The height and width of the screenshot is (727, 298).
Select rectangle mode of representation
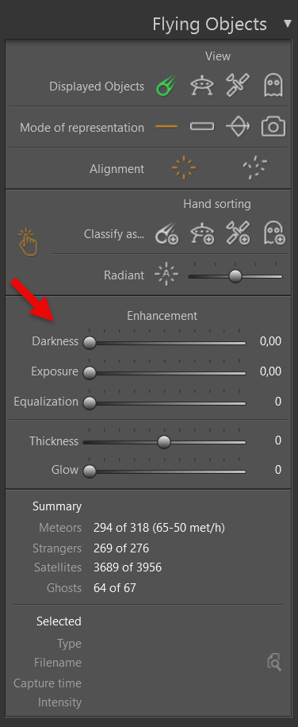pos(202,126)
